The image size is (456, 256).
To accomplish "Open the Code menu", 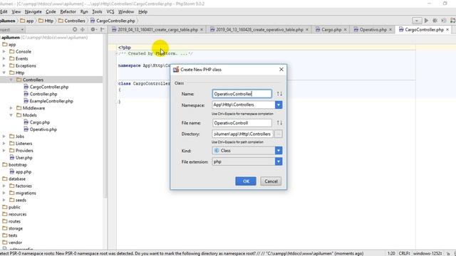I will pyautogui.click(x=51, y=11).
